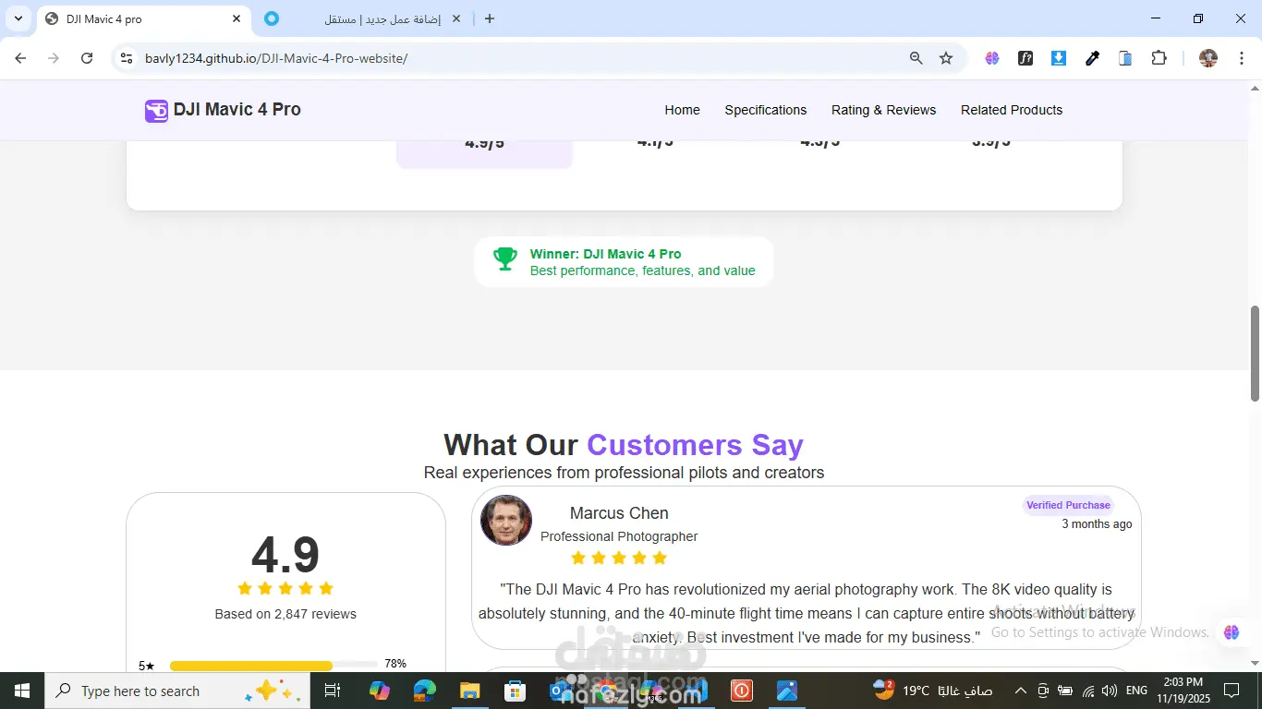Go to the Home nav link
1262x709 pixels.
[682, 110]
